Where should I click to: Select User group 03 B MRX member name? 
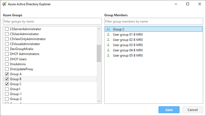[128, 45]
